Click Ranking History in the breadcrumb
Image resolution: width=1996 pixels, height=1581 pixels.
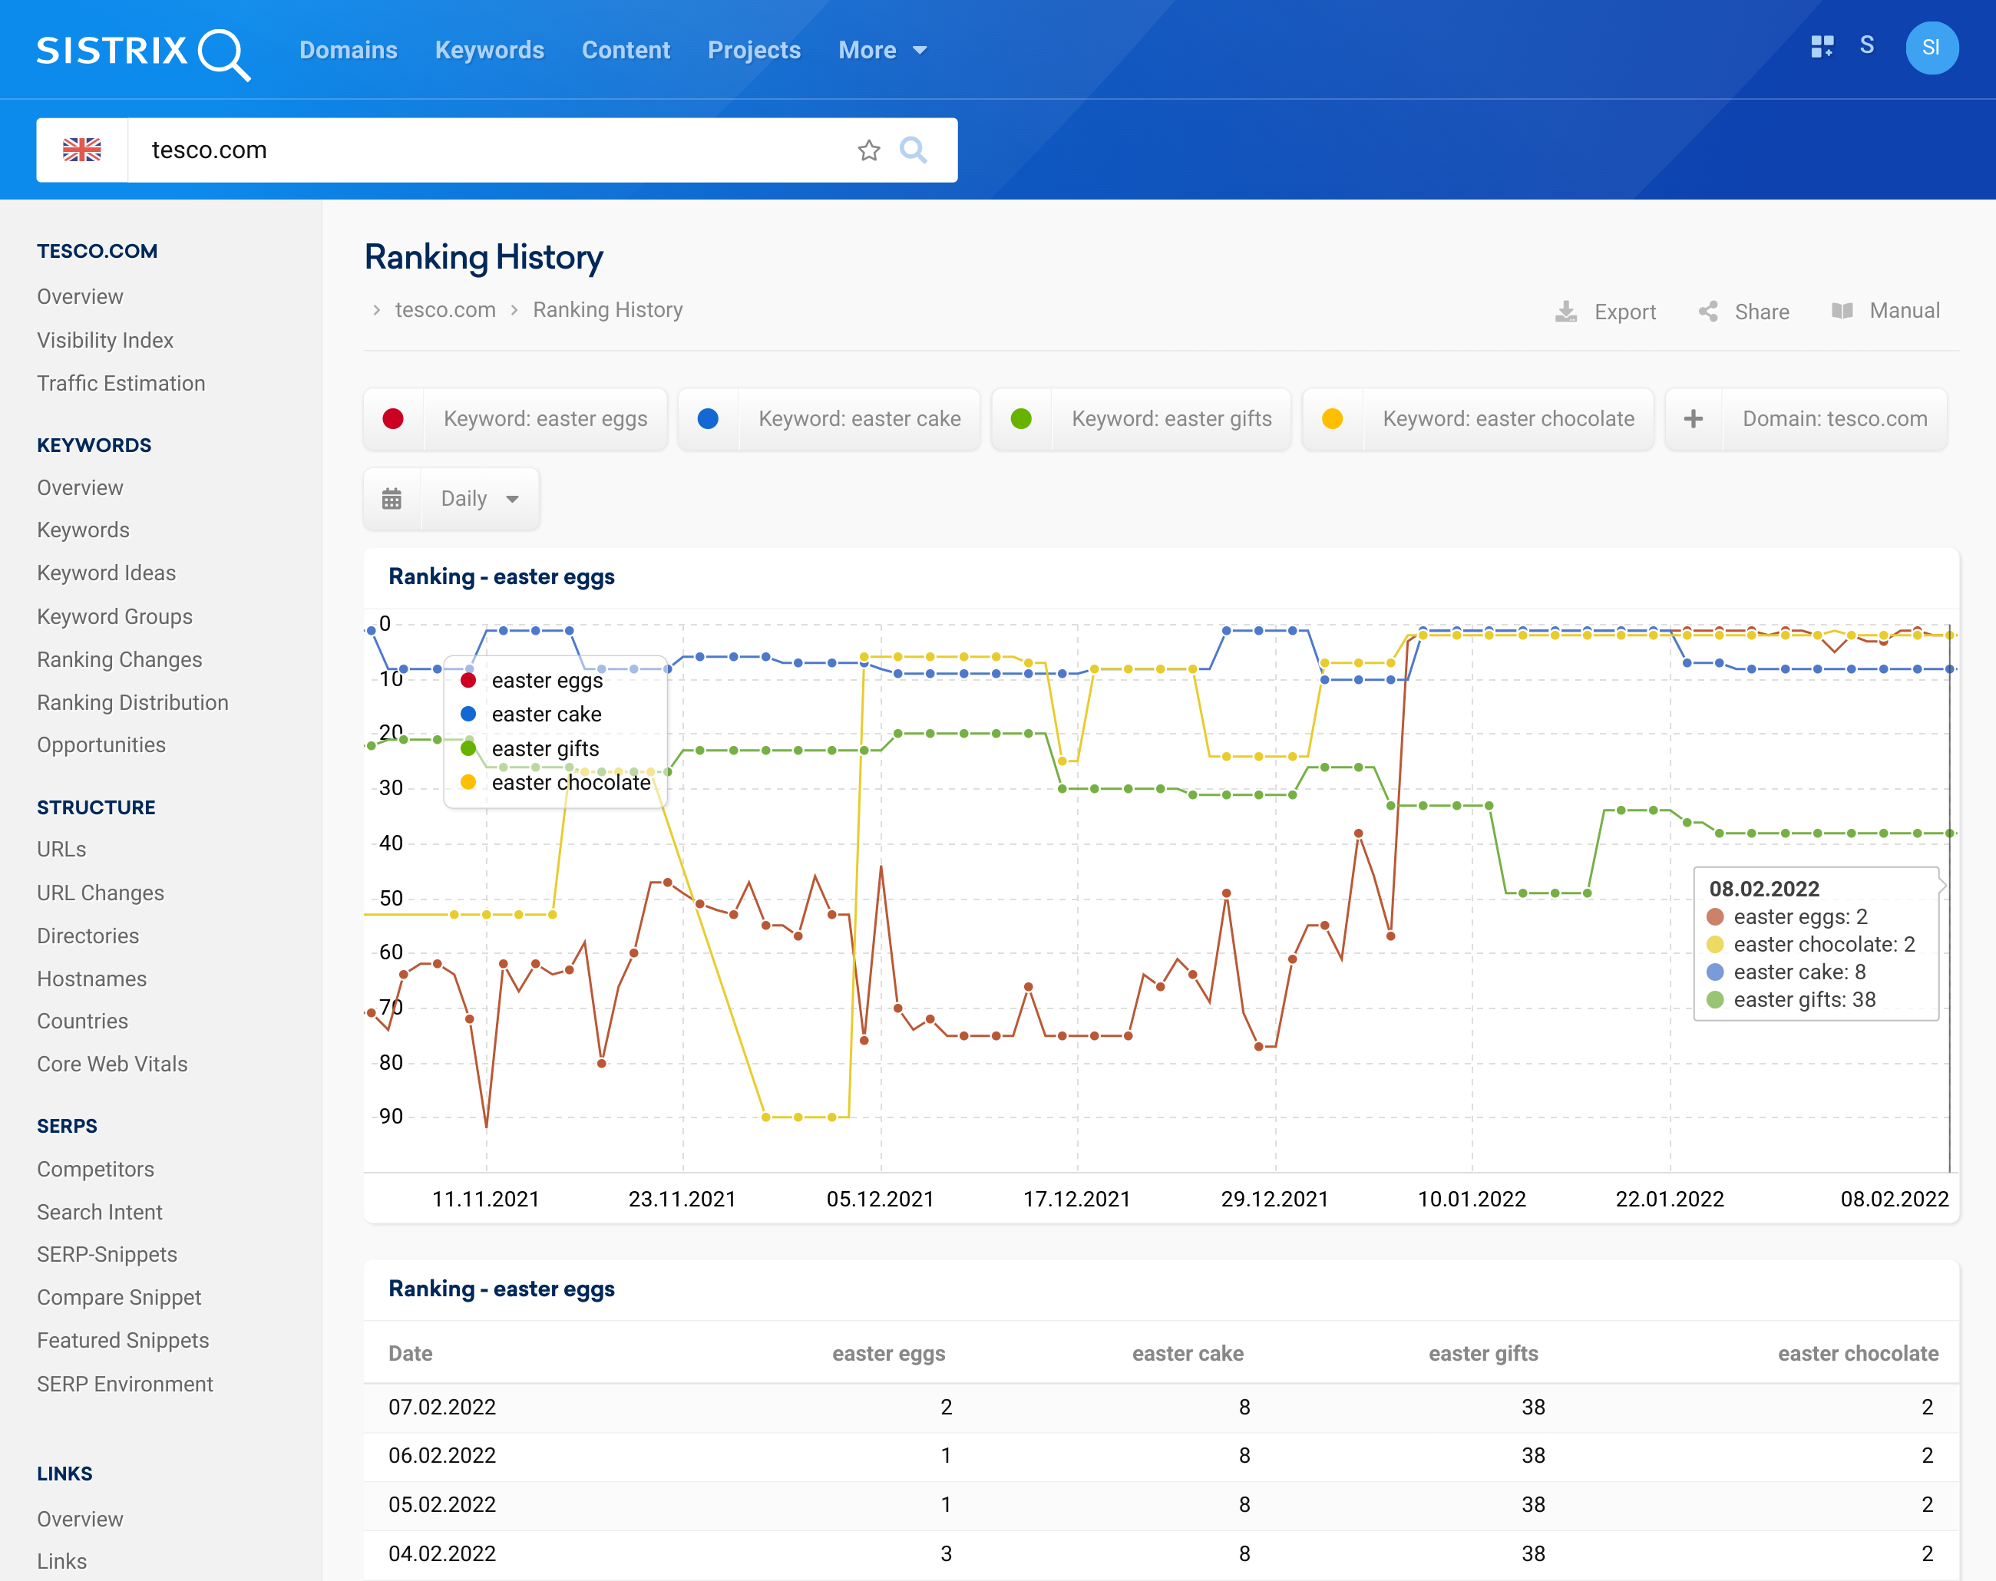[608, 310]
